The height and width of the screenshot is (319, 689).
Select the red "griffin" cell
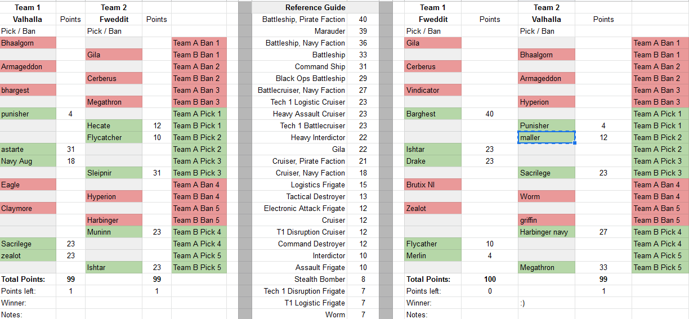click(546, 220)
